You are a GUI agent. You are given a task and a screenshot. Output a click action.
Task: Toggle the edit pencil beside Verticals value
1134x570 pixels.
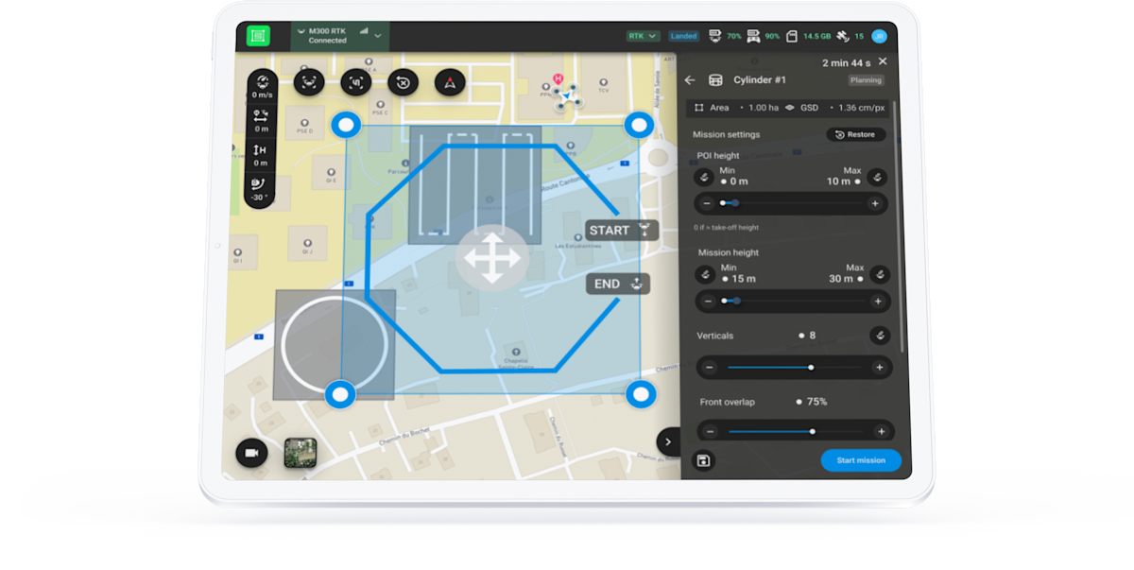(881, 337)
